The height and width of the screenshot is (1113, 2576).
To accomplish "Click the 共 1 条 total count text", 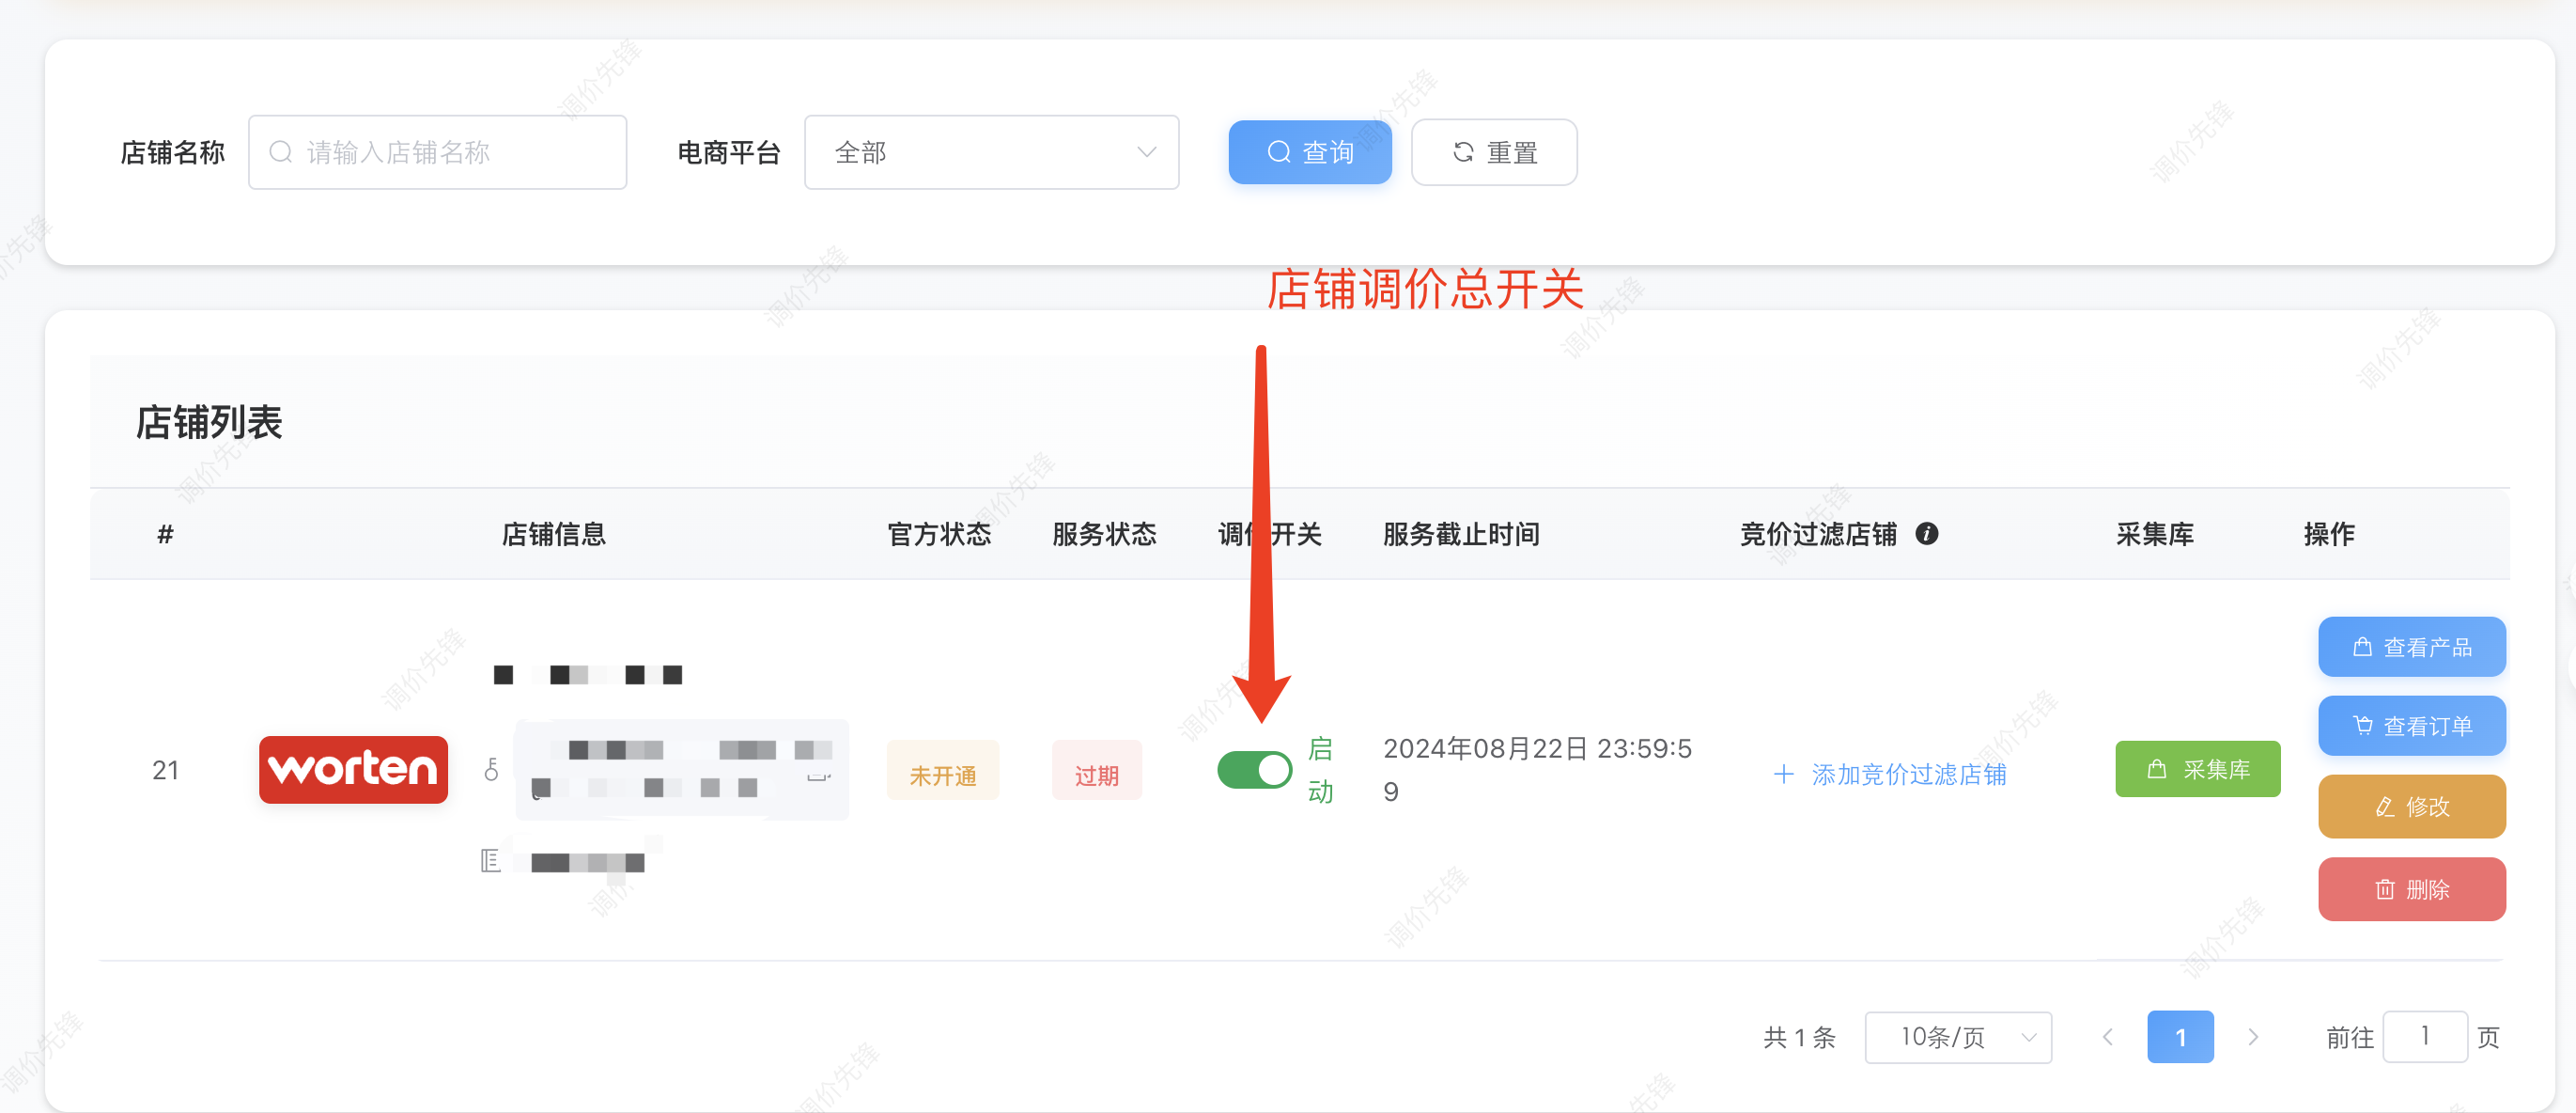I will coord(1799,1037).
